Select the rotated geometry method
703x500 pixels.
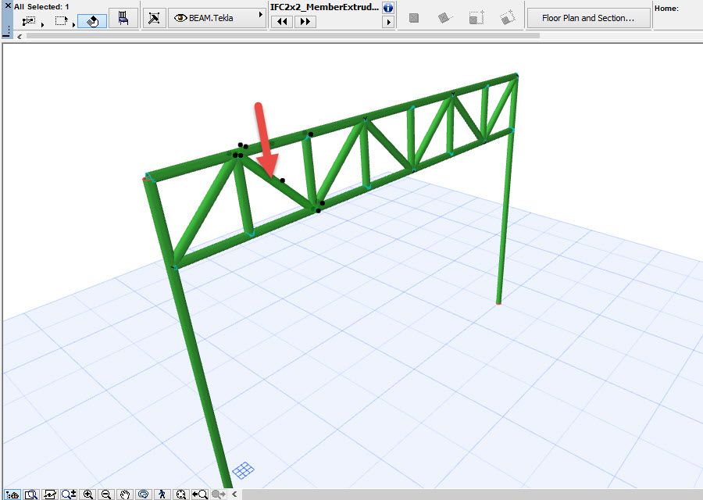pos(444,18)
